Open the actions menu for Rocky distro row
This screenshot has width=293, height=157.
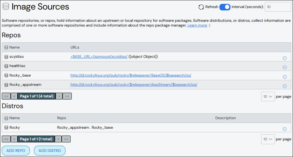pos(285,129)
